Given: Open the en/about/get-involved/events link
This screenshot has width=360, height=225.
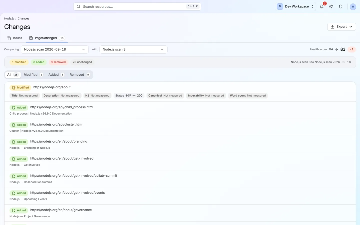Looking at the screenshot, I should click(67, 193).
